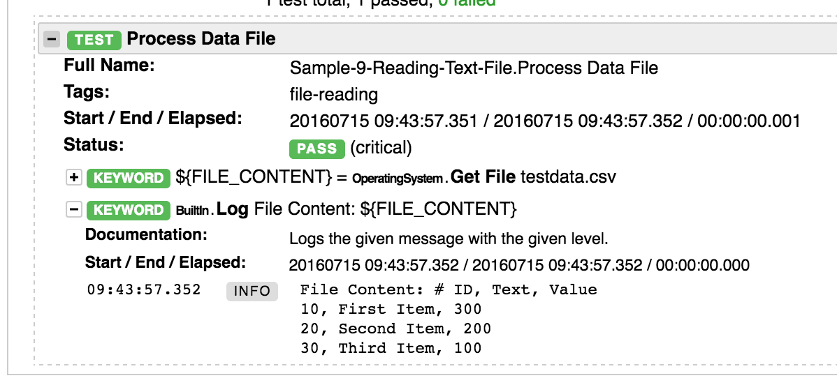Expand the Get File keyword
Screen dimensions: 837x385
pos(73,177)
